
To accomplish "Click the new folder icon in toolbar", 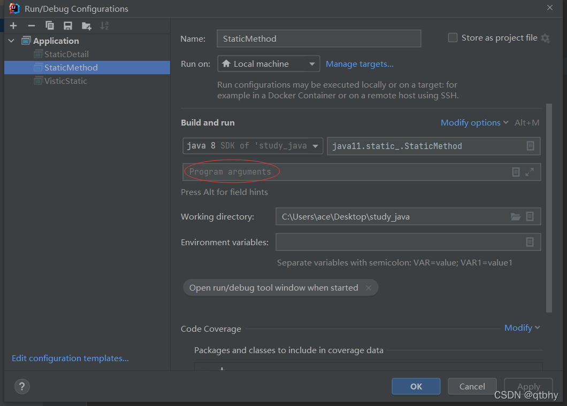I will (86, 26).
